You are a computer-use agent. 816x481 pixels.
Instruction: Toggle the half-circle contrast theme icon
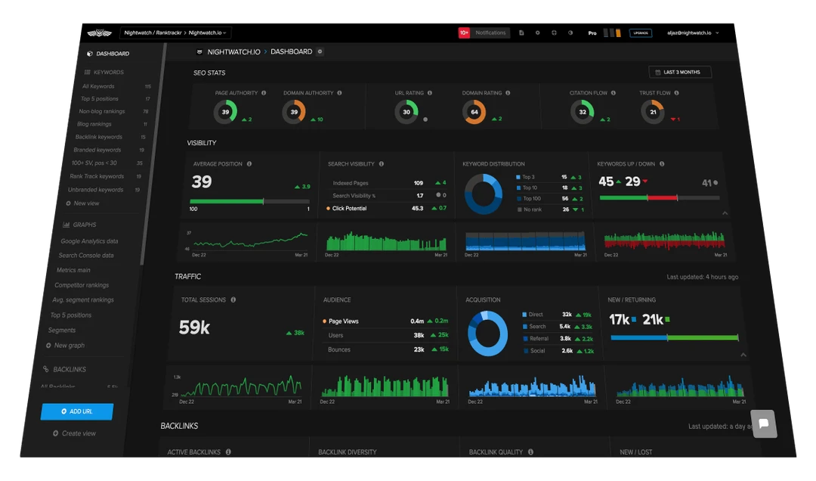570,33
